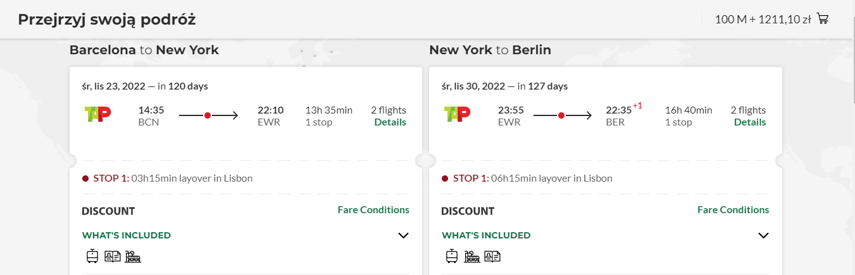Click first train icon under Barcelona fare
This screenshot has width=855, height=275.
(x=92, y=256)
